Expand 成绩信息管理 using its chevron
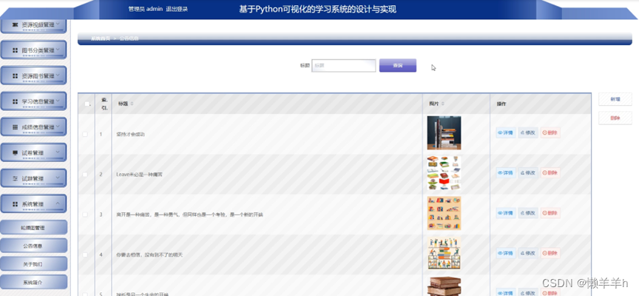The image size is (639, 296). coord(58,127)
